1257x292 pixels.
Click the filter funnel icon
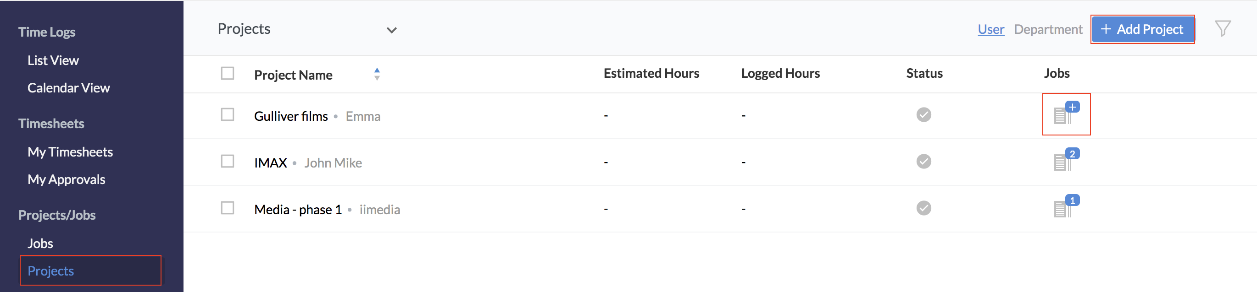click(x=1222, y=29)
